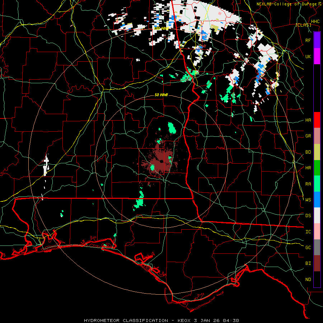Click the ND legend label
The image size is (323, 323).
click(308, 280)
